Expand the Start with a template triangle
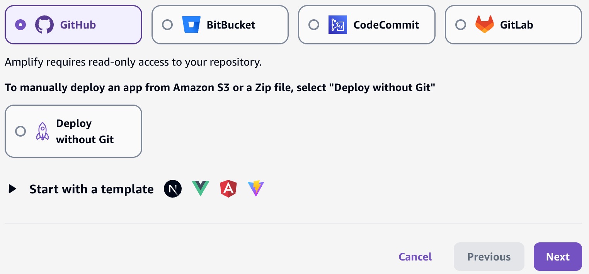This screenshot has width=589, height=274. 12,189
